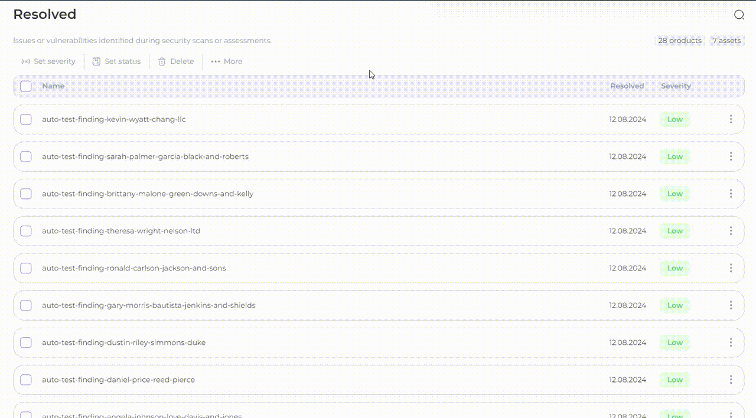Click Low severity badge on kevin-wyatt-chang-llc row

click(674, 119)
